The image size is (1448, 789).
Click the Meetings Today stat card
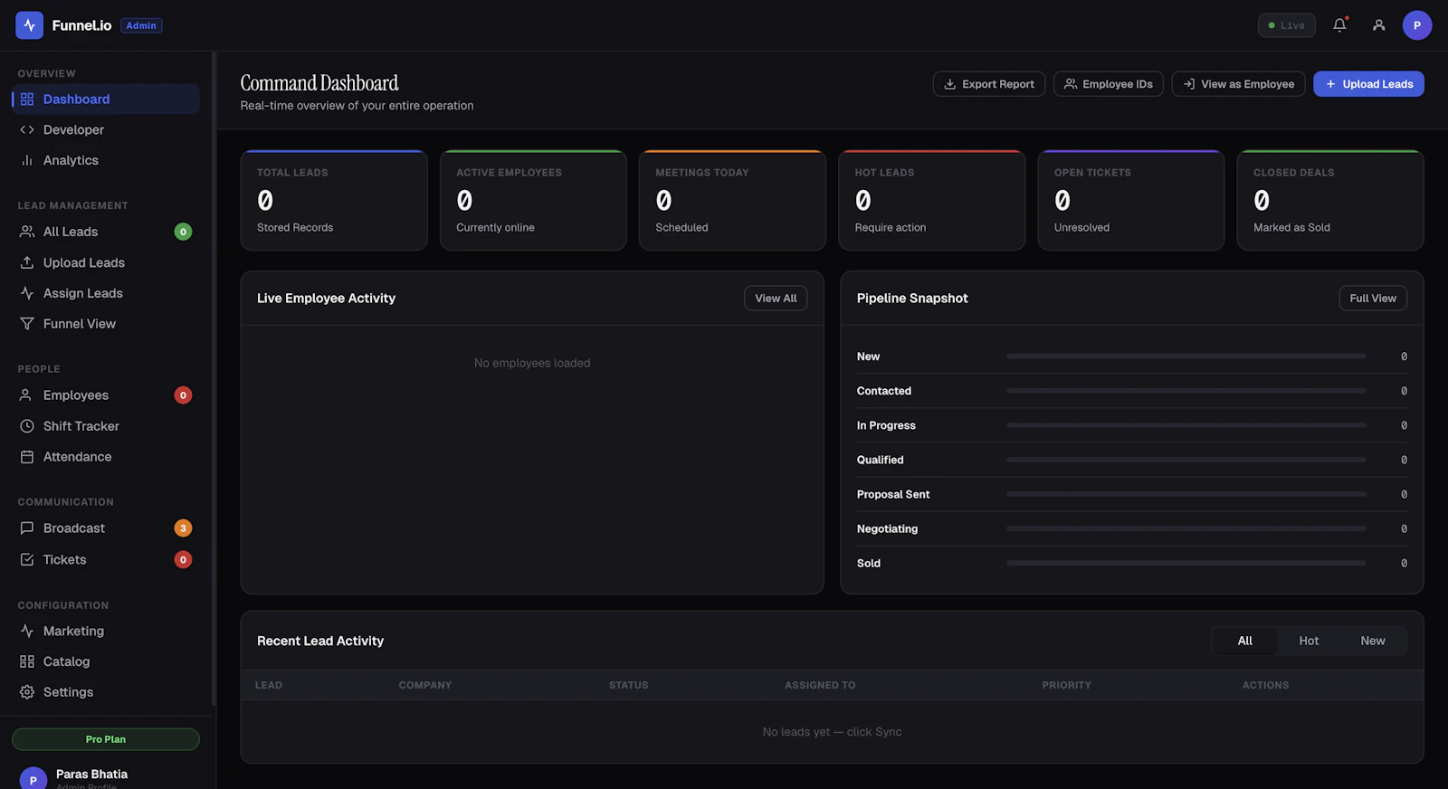[732, 200]
